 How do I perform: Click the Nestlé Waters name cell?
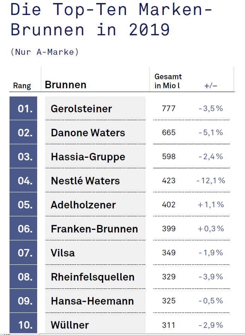click(x=95, y=180)
